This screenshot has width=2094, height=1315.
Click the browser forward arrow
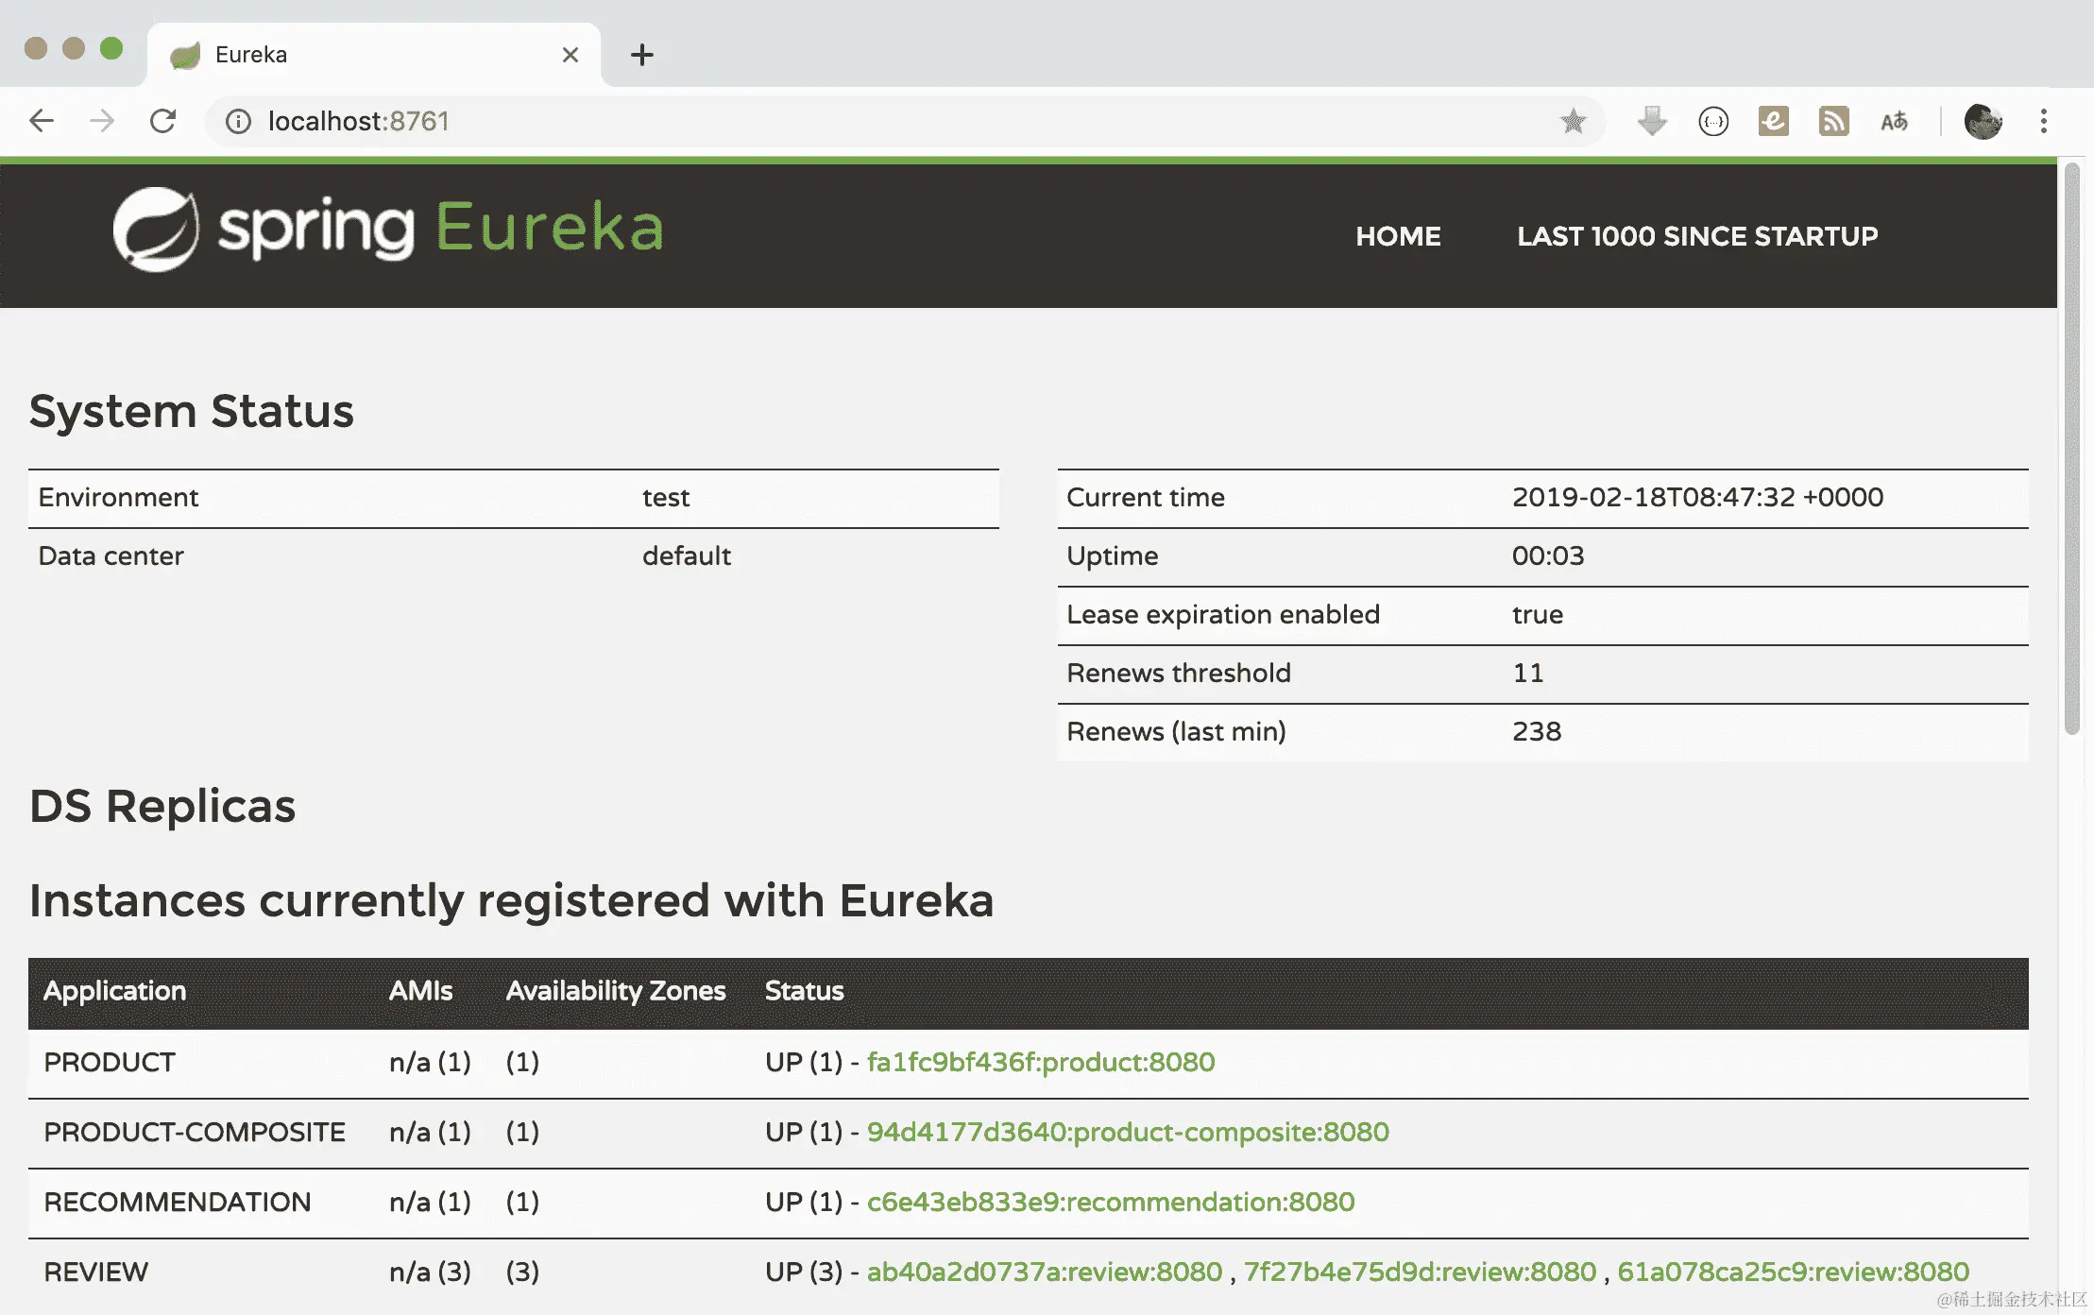pyautogui.click(x=102, y=121)
